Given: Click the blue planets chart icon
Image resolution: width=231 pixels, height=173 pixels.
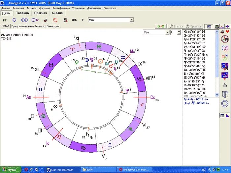Looking at the screenshot, I should (x=225, y=66).
